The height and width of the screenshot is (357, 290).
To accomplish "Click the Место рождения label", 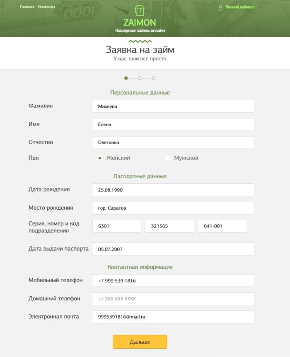I will 51,208.
